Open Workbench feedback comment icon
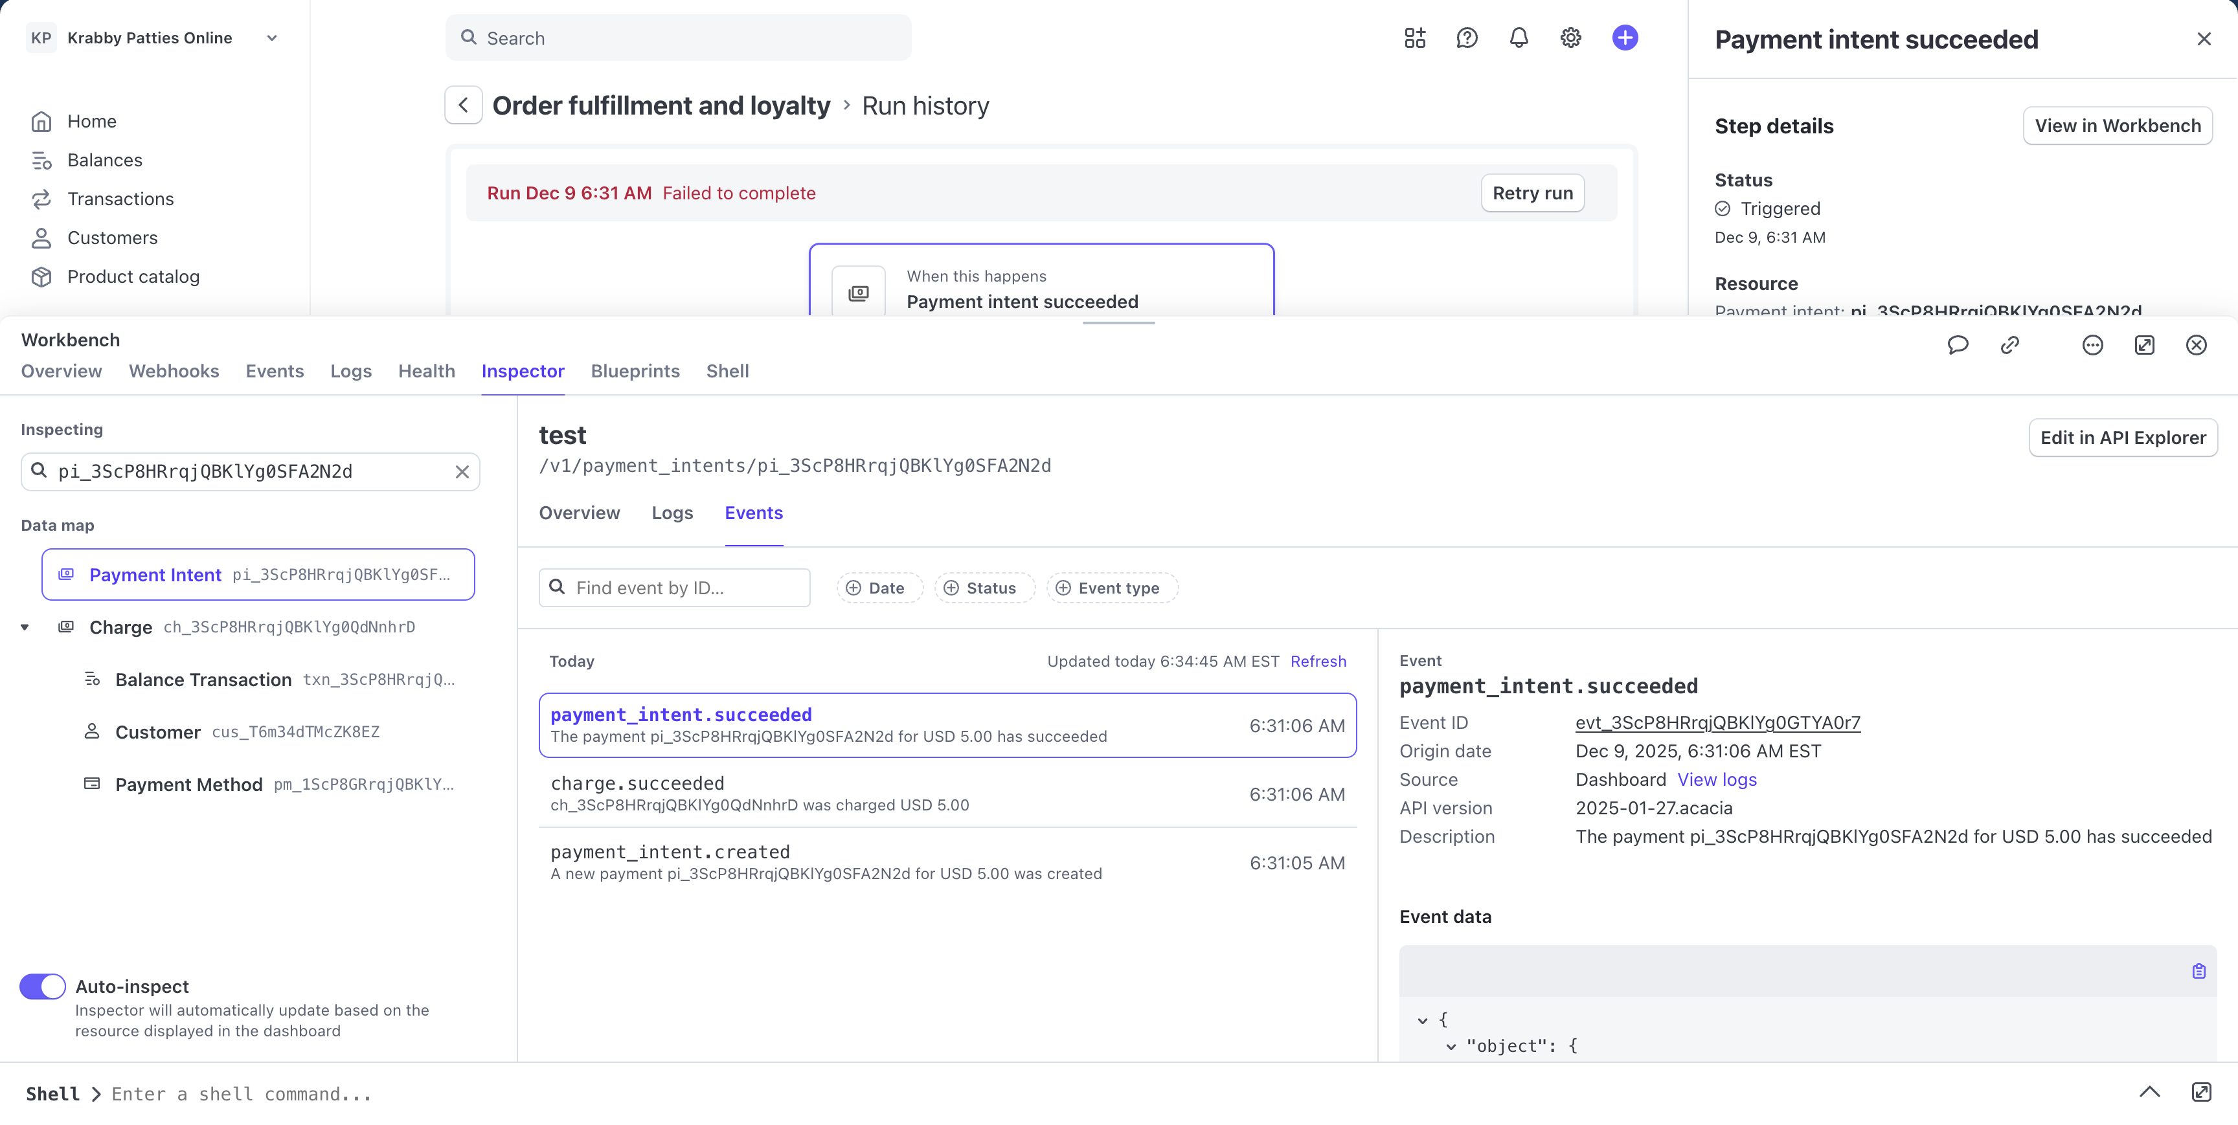The height and width of the screenshot is (1125, 2238). pyautogui.click(x=1958, y=345)
